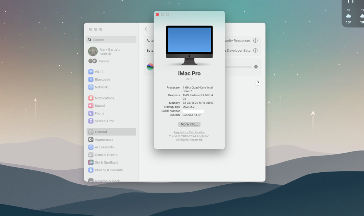
Task: Click '32 GB 1600 MHz DDR3' memory value
Action: 198,103
